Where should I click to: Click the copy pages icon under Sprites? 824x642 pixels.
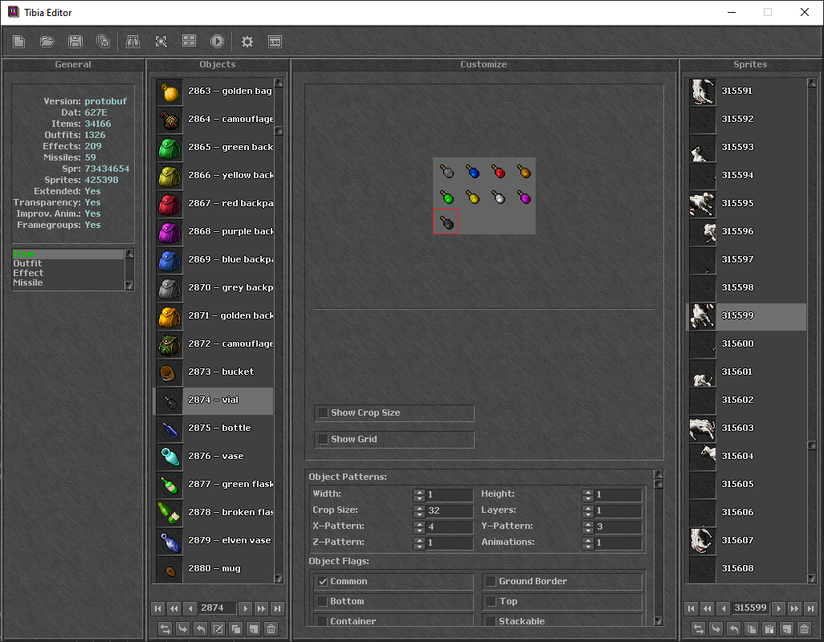coord(752,629)
